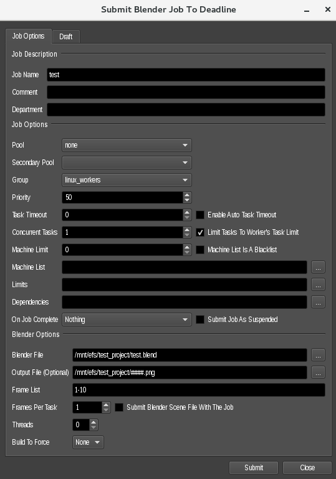This screenshot has height=479, width=336.
Task: Browse for the Blender File
Action: click(318, 354)
